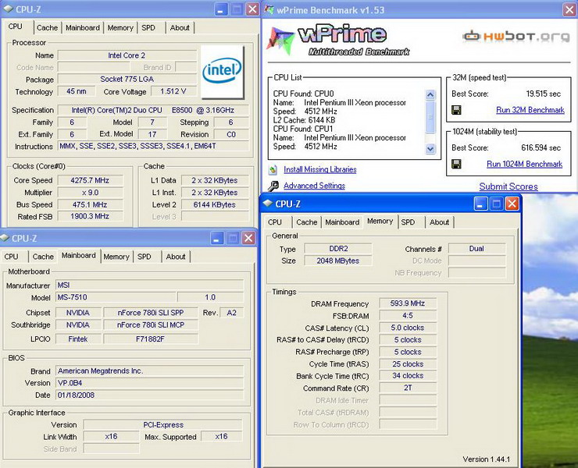Viewport: 578px width, 468px height.
Task: Minimize the Mainboard CPU-Z window
Action: click(217, 238)
